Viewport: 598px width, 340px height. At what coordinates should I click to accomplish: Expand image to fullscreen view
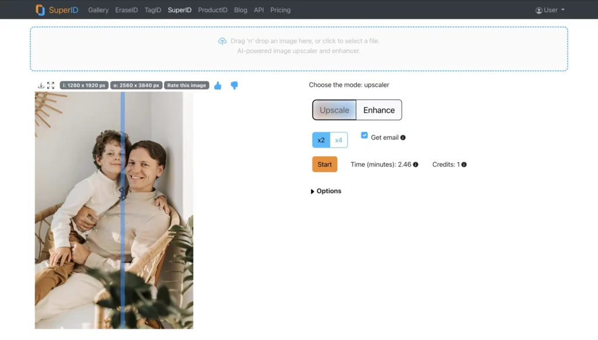(x=50, y=85)
